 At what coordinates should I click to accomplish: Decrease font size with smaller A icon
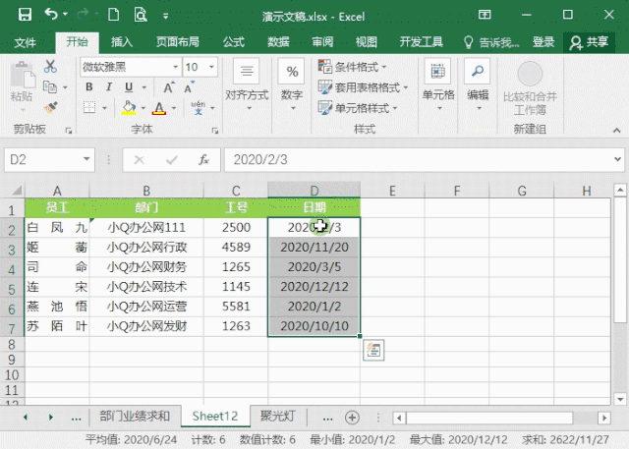189,87
